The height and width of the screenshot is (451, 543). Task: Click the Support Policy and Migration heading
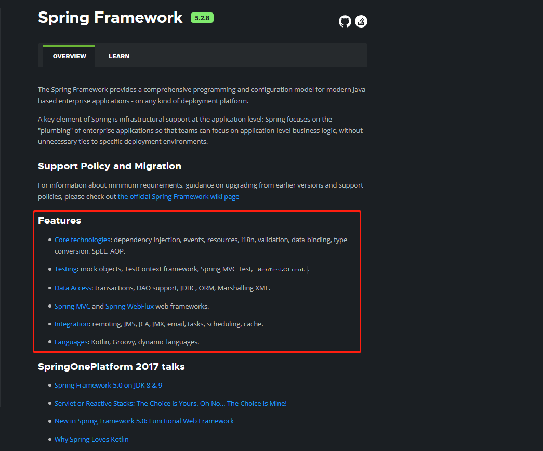pyautogui.click(x=110, y=166)
